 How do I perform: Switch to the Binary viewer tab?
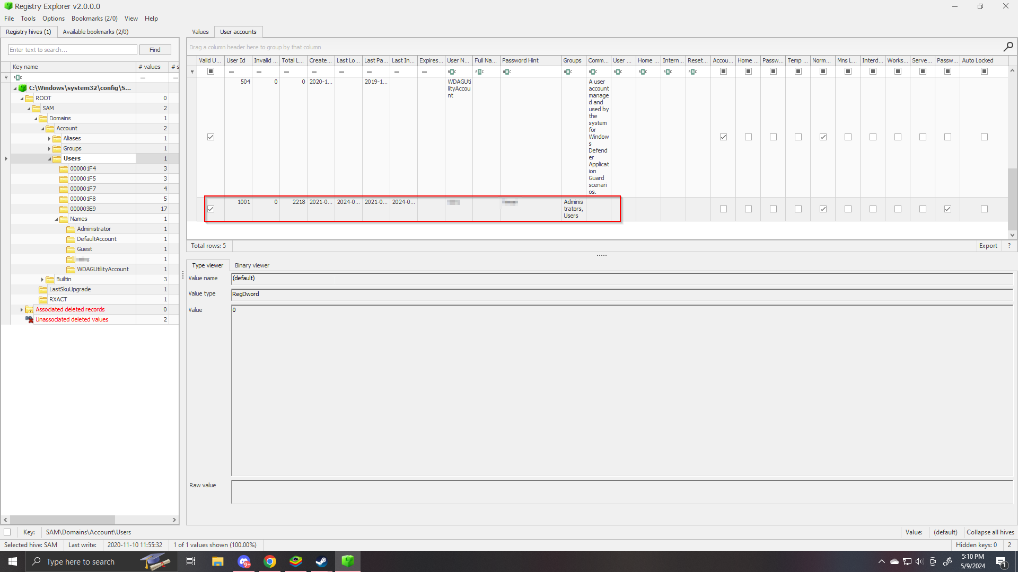pos(252,265)
